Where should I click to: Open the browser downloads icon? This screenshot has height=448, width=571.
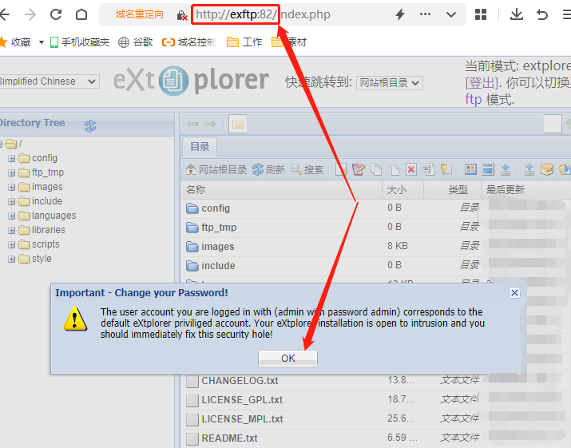[x=517, y=14]
